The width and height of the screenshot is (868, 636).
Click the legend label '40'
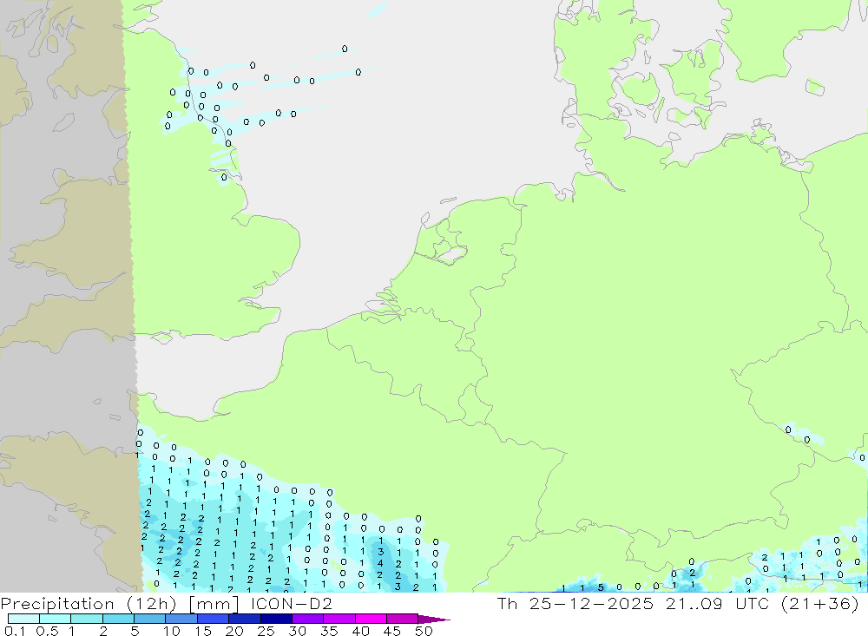pyautogui.click(x=360, y=631)
